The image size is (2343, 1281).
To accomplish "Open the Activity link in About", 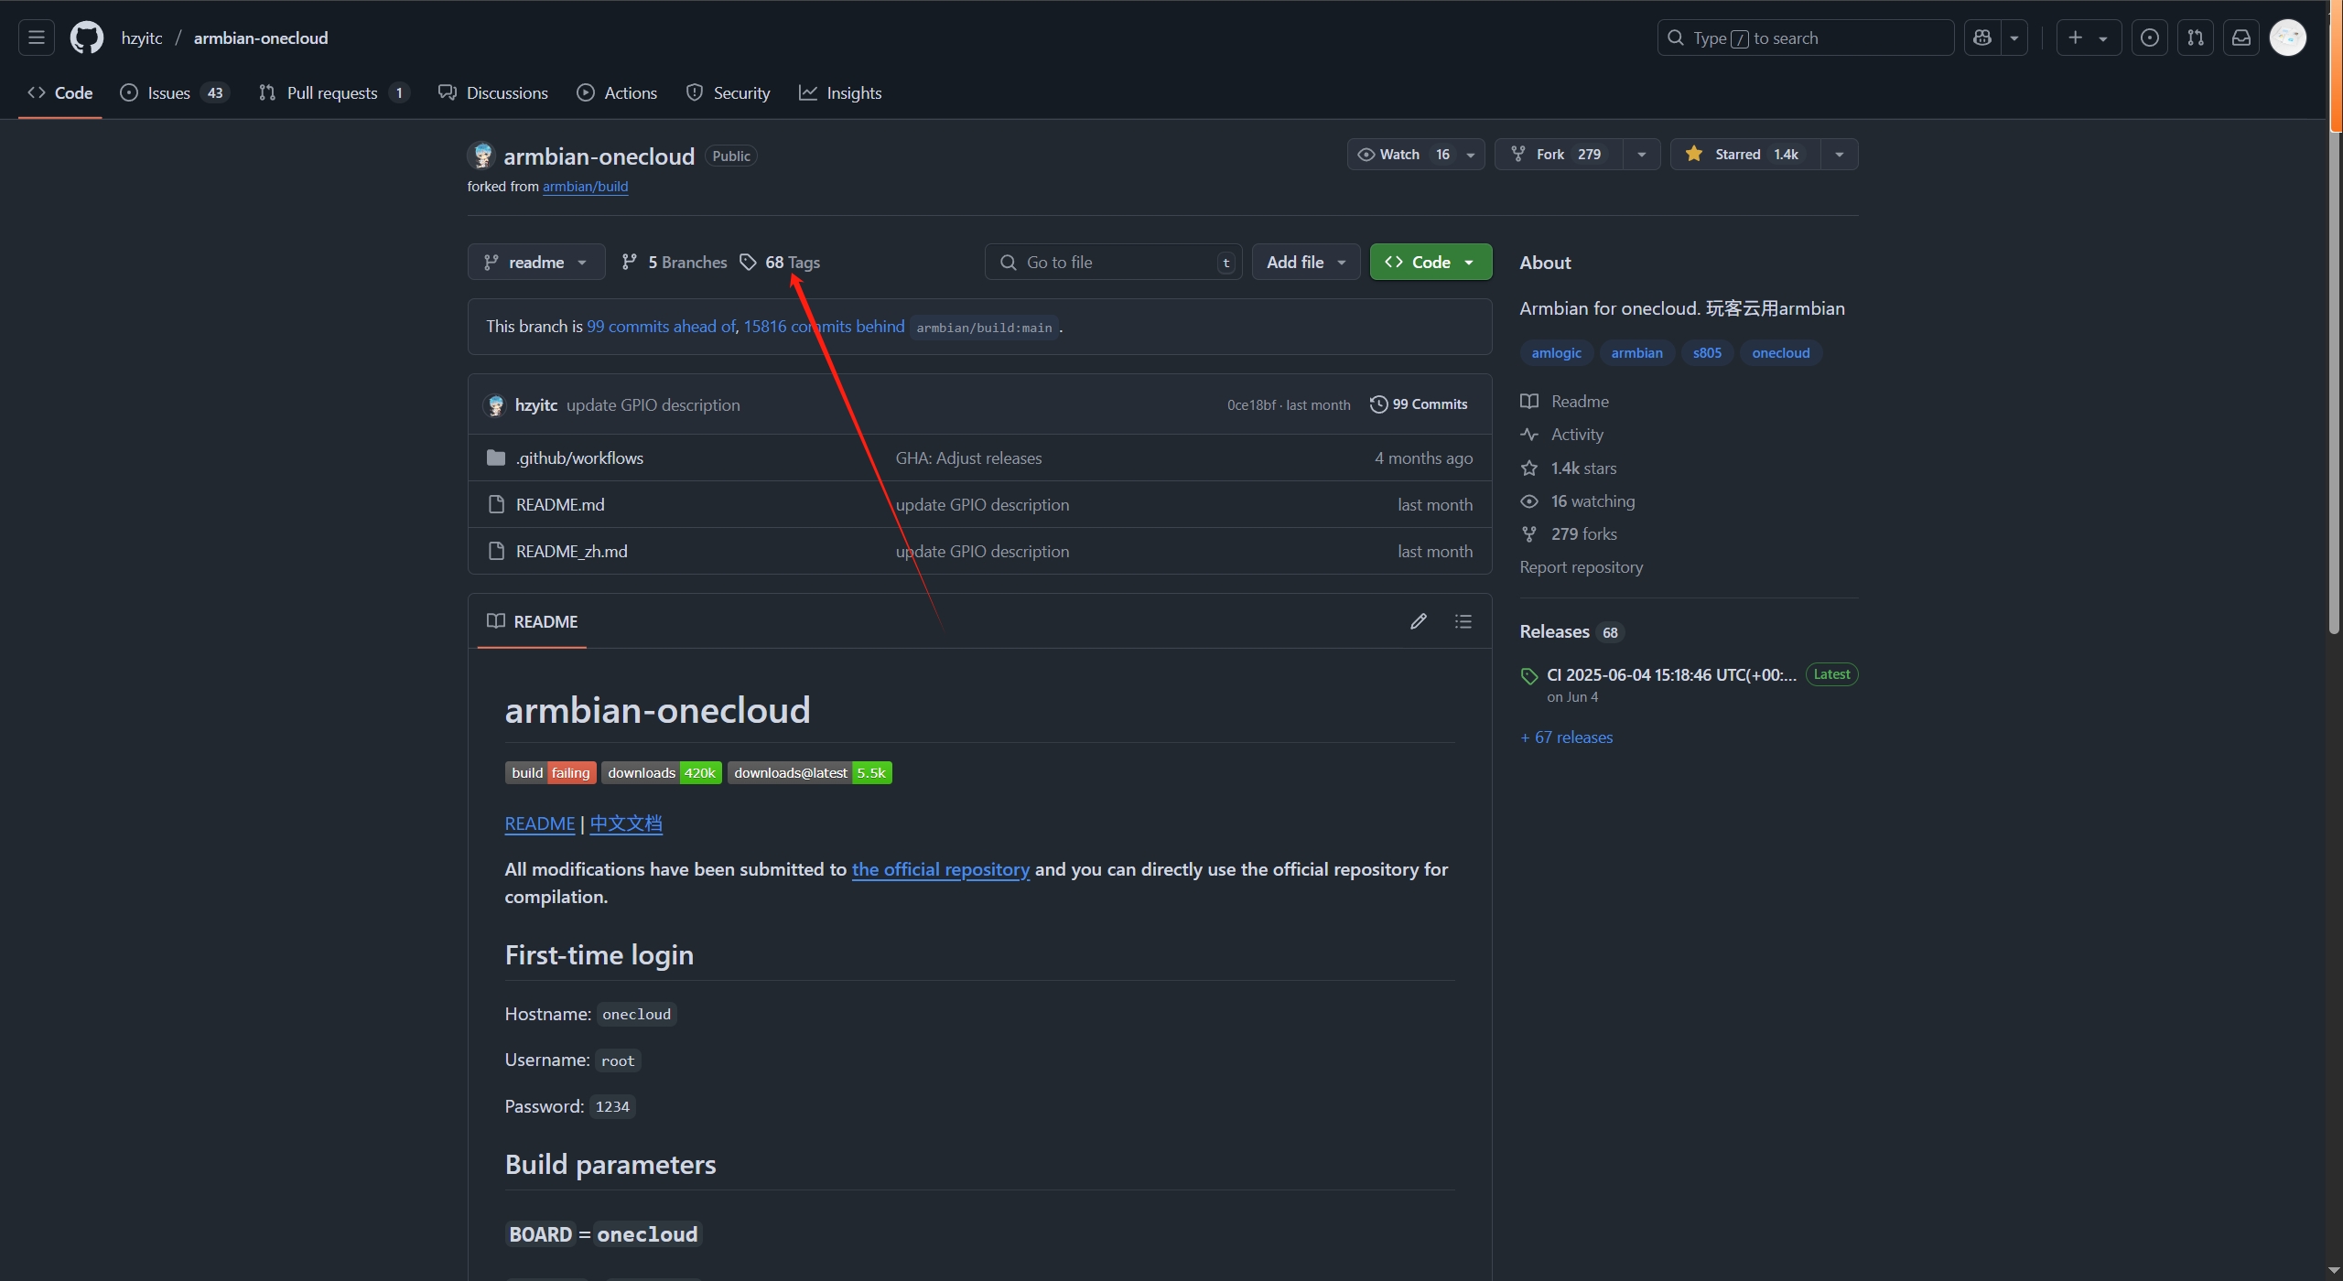I will [x=1562, y=434].
